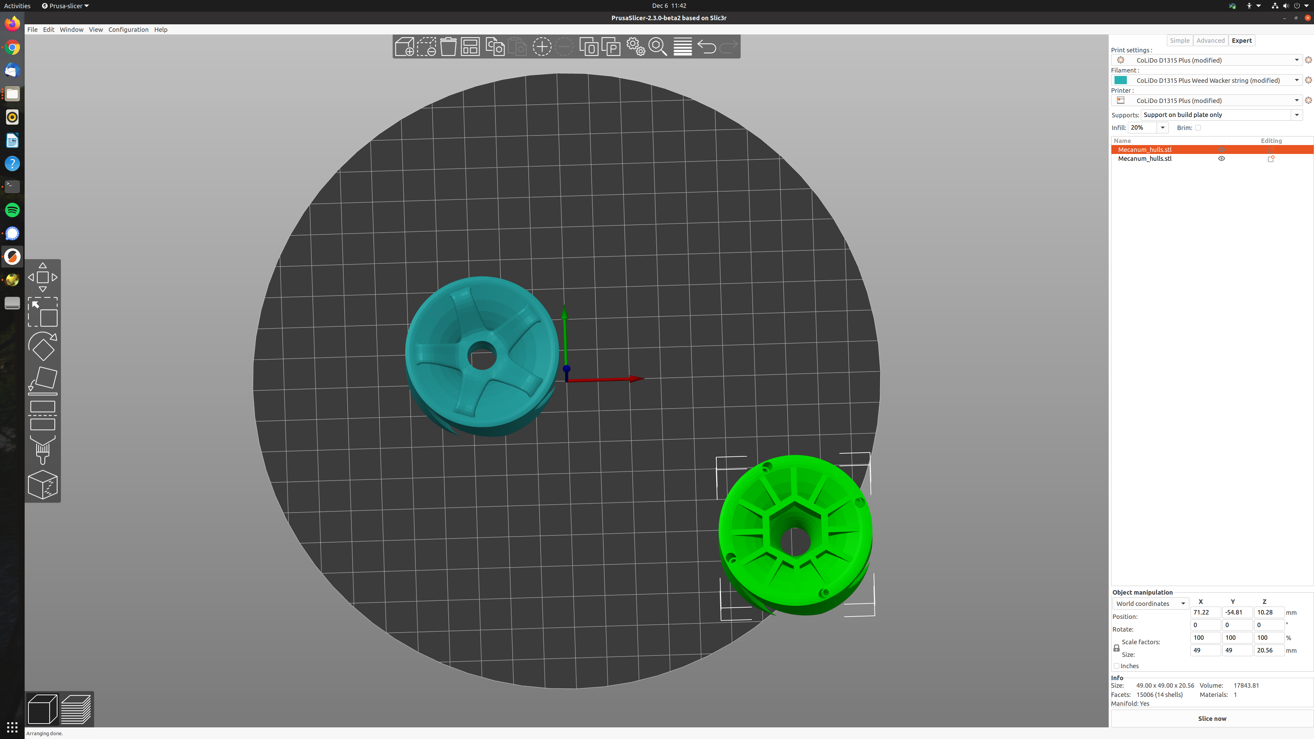Click the Layers editing icon in toolbar
This screenshot has width=1314, height=739.
coord(683,47)
